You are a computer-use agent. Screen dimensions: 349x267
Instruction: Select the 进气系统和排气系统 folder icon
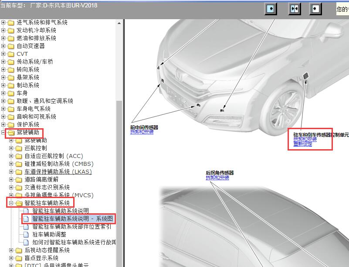tap(11, 23)
